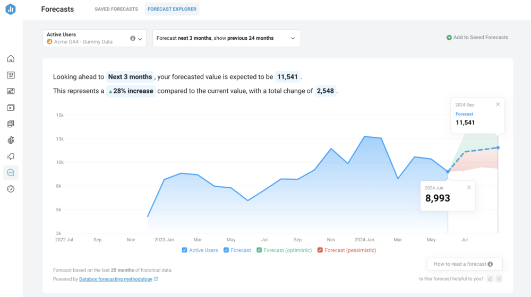
Task: Click Add to Saved Forecasts
Action: (477, 37)
